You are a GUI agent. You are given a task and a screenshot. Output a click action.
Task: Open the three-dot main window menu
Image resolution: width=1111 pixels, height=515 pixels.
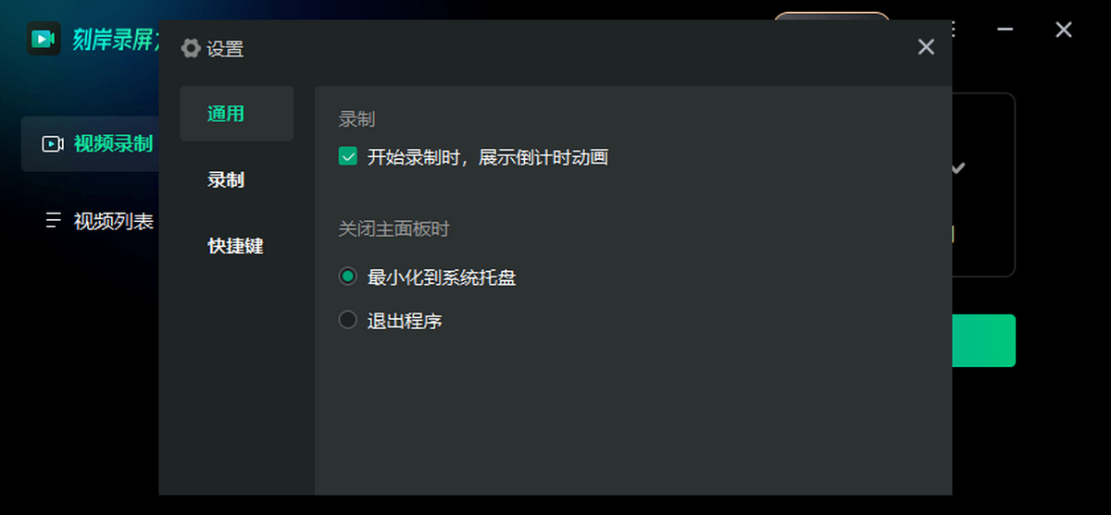click(954, 30)
